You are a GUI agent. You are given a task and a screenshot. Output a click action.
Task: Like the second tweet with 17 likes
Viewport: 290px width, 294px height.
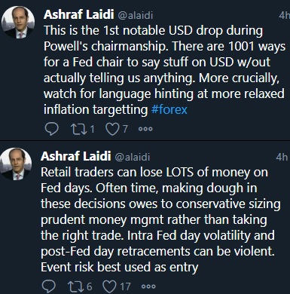point(109,286)
